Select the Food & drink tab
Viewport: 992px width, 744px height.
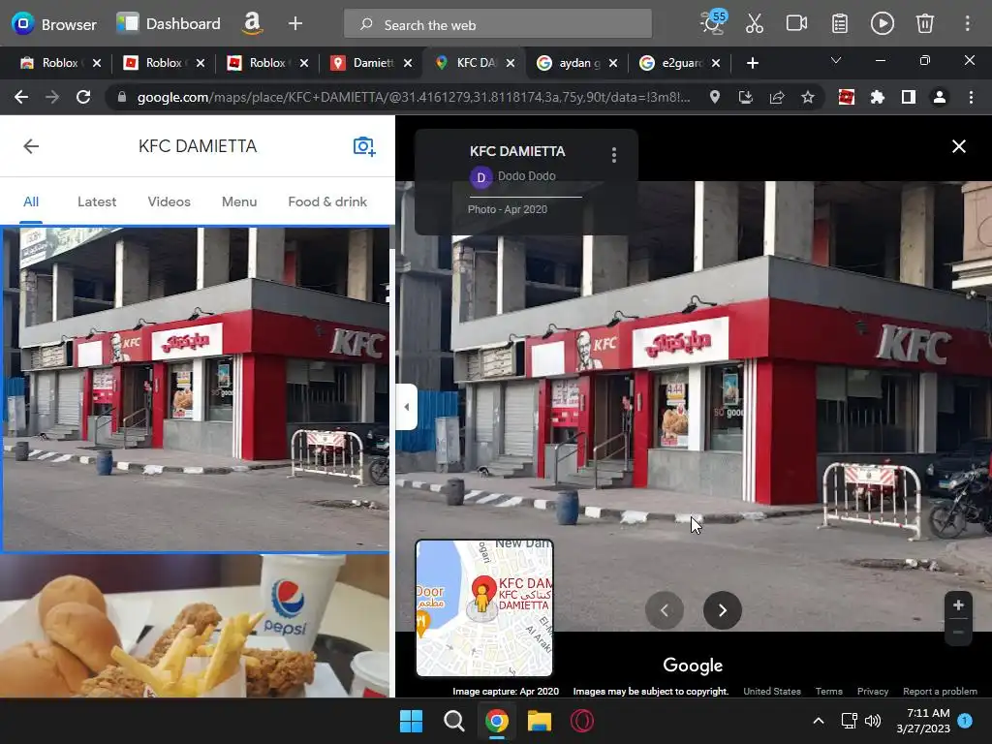(327, 201)
